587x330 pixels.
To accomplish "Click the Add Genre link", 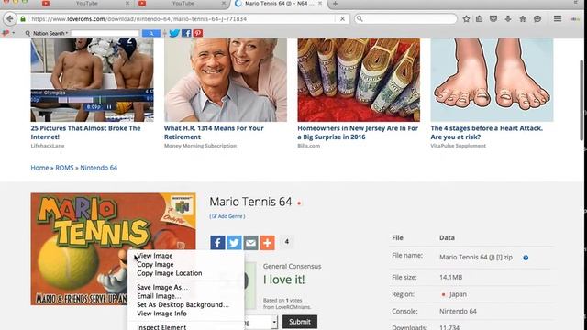I will (x=227, y=216).
